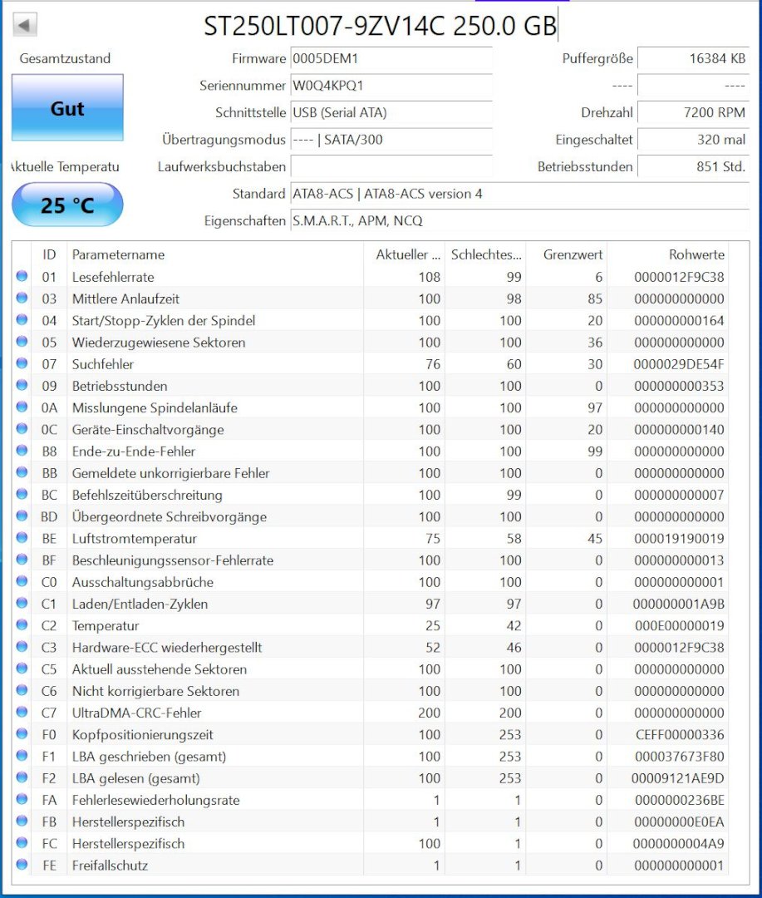Click the status orb for Wiederzugewiesene Sektoren

point(22,343)
